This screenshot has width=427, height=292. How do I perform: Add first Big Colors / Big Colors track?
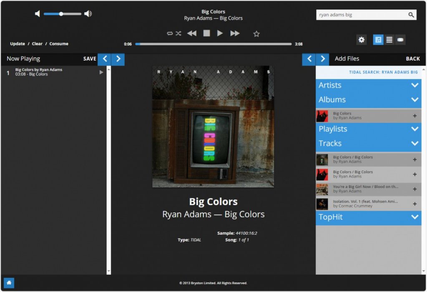coord(414,160)
